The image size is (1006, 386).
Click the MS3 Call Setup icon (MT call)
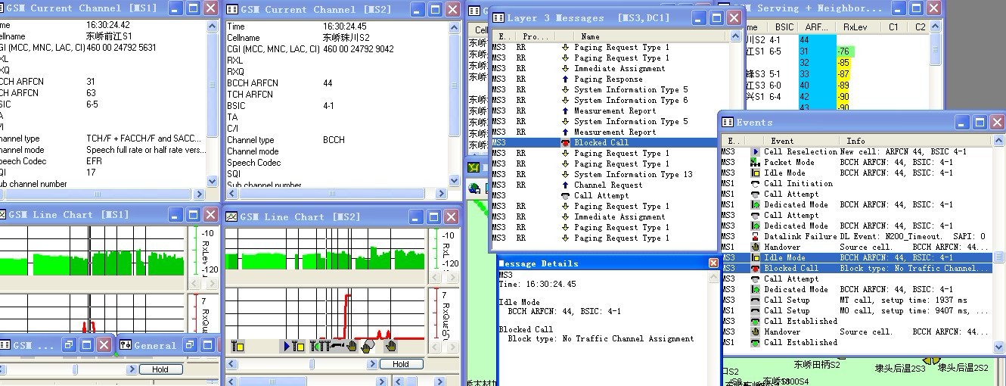755,300
